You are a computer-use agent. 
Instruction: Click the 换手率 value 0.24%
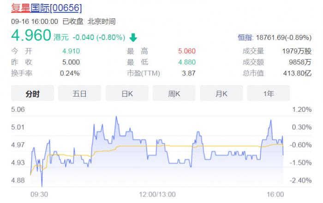pyautogui.click(x=70, y=73)
